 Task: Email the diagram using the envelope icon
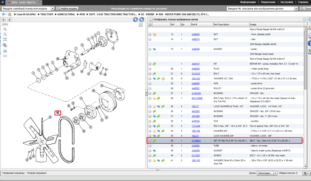pos(5,56)
